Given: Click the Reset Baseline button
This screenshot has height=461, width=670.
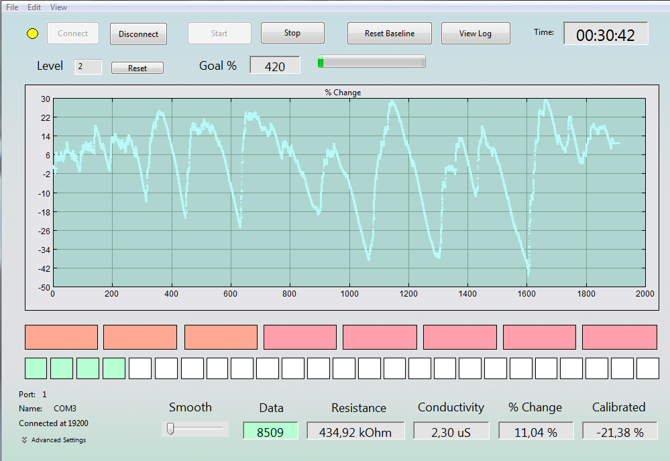Looking at the screenshot, I should coord(390,34).
